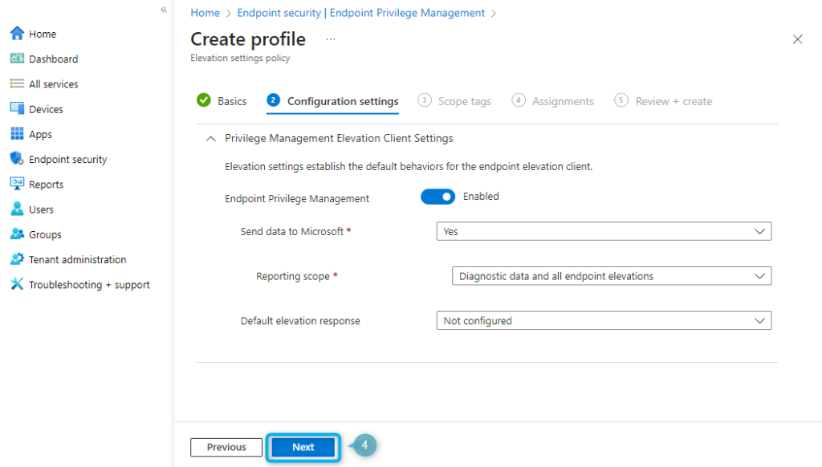Open Reports from the left navigation
The width and height of the screenshot is (822, 467).
click(15, 184)
